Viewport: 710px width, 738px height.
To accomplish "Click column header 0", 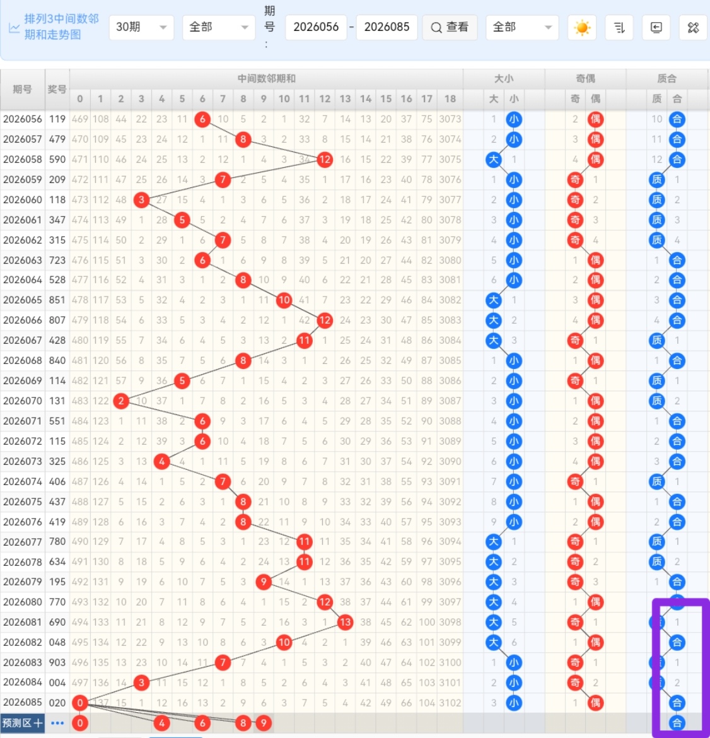I will tap(80, 99).
